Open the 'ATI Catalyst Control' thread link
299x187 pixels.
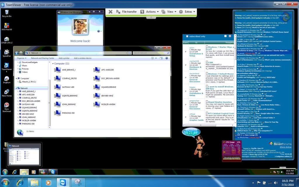[221, 113]
